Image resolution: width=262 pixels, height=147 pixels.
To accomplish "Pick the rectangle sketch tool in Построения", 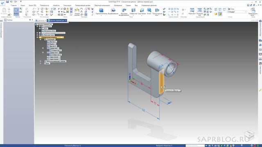I will [x=34, y=12].
